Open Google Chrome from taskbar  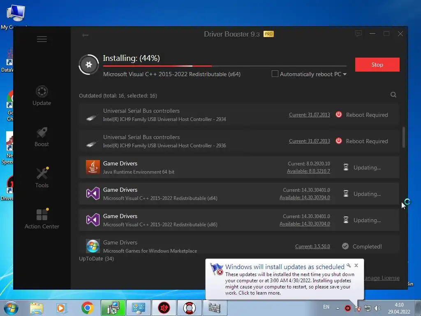[x=87, y=308]
